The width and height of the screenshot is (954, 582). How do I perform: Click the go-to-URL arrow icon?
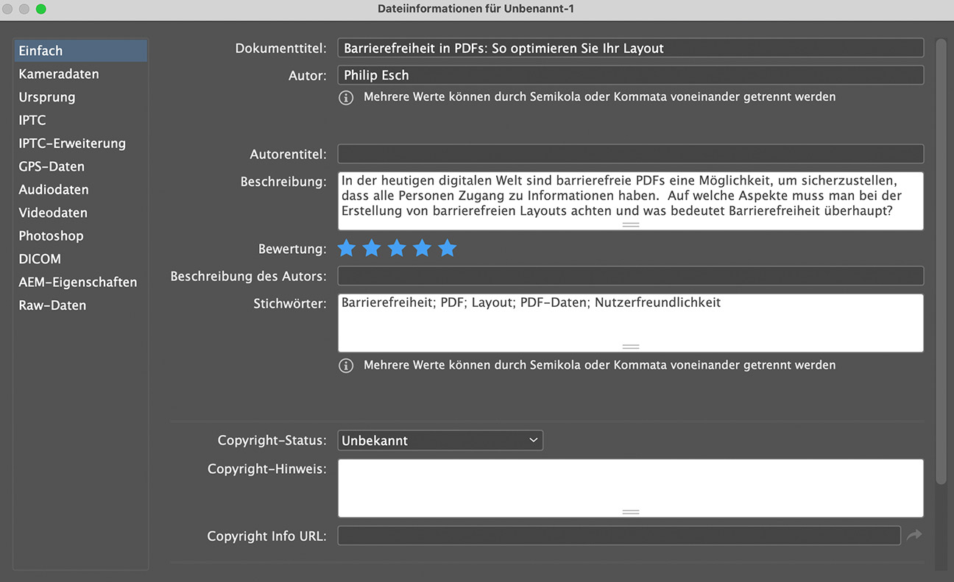pyautogui.click(x=914, y=536)
